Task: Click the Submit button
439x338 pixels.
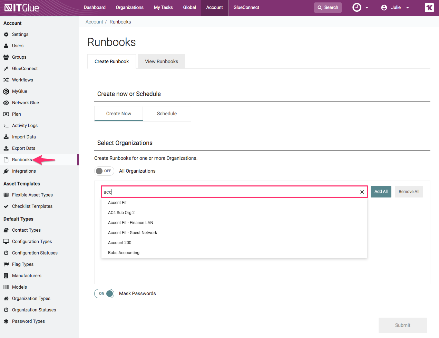Action: 403,325
